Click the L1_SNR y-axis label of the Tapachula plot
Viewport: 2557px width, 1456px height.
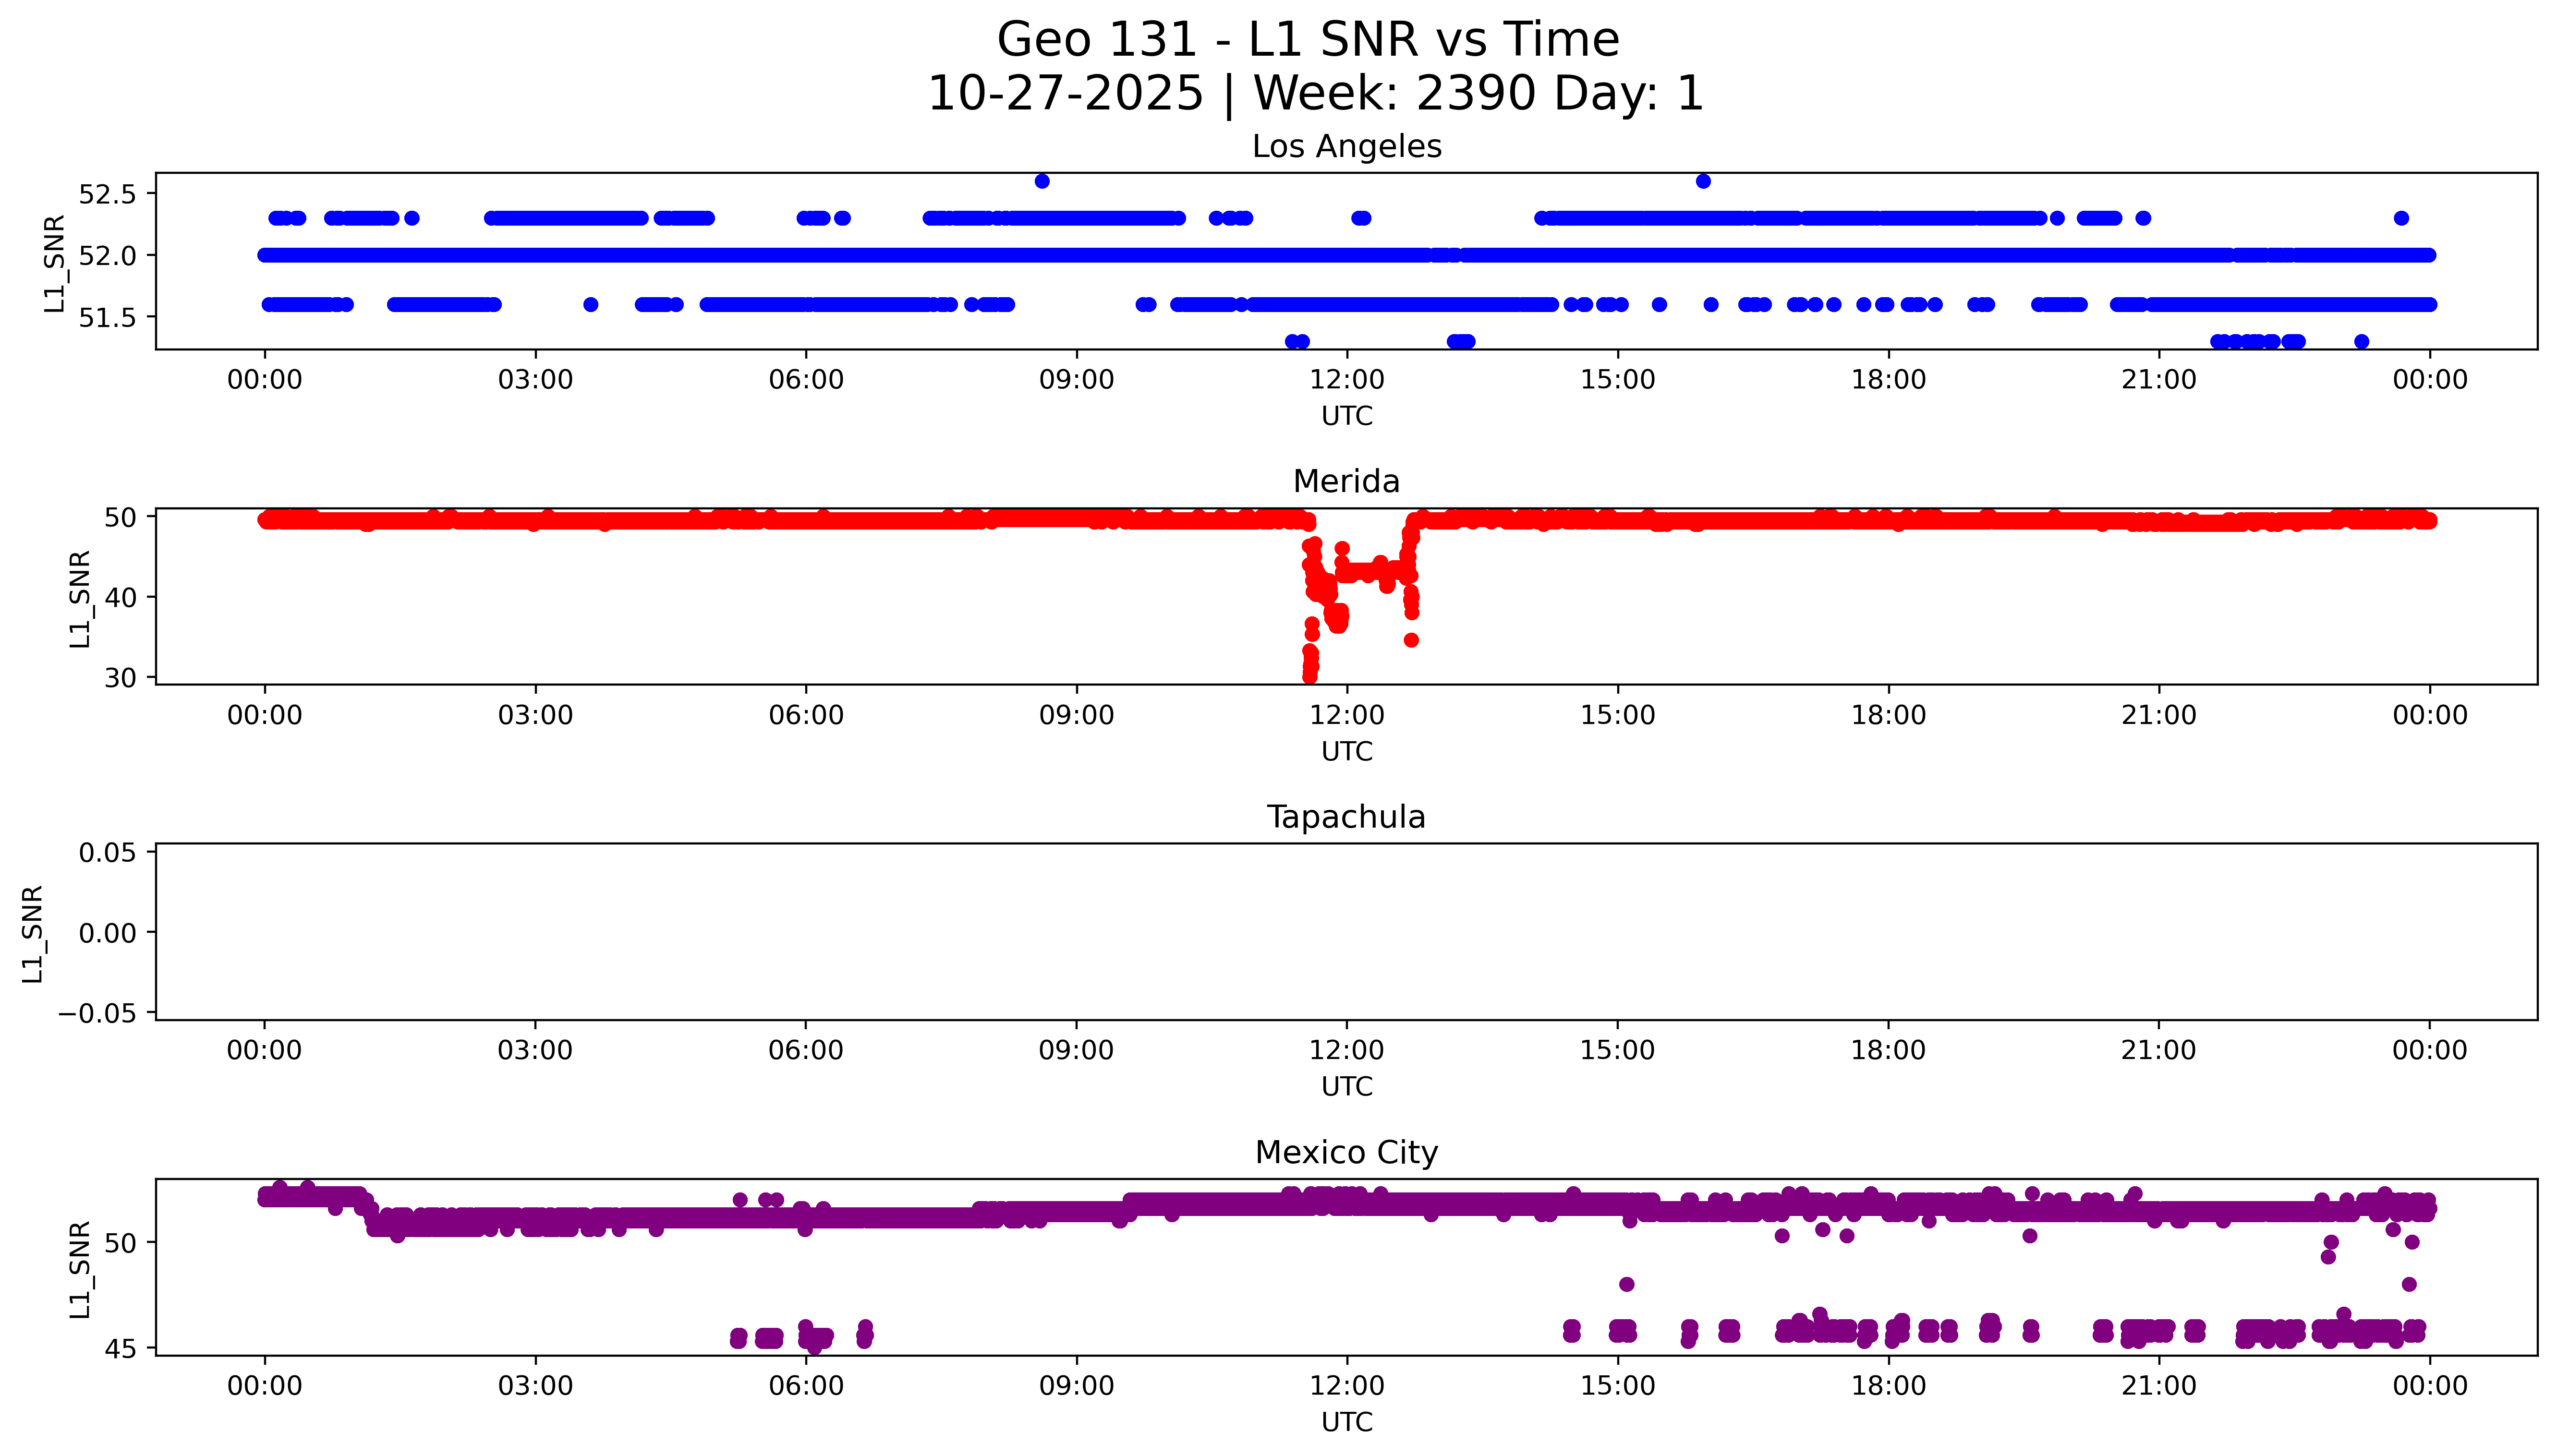tap(32, 933)
